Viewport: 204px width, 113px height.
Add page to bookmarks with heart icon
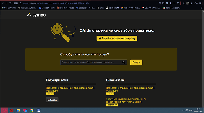[178, 3]
